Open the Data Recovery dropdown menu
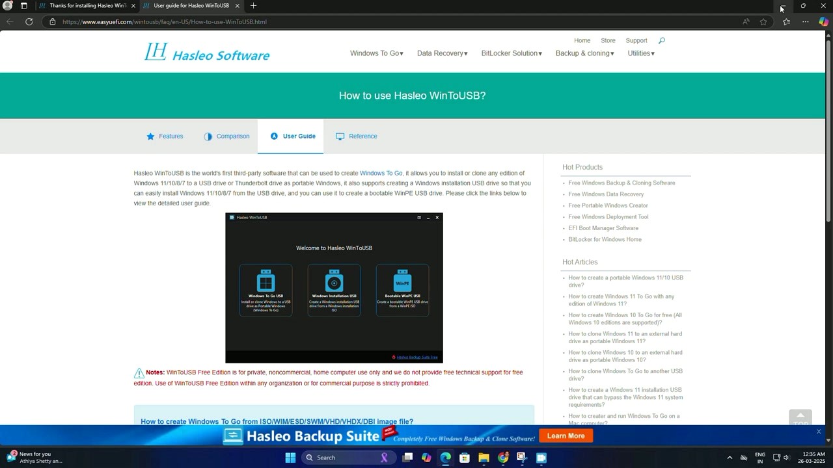This screenshot has width=833, height=468. 442,53
